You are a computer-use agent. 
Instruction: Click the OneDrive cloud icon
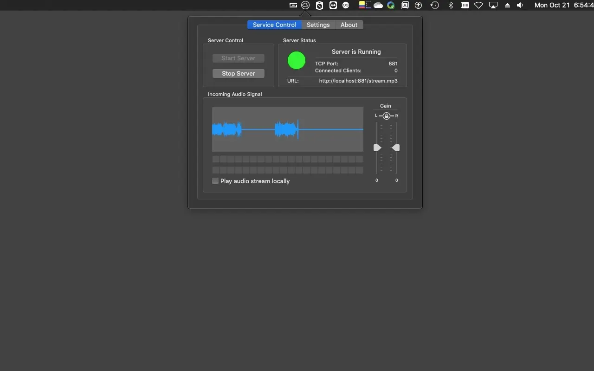[x=378, y=5]
